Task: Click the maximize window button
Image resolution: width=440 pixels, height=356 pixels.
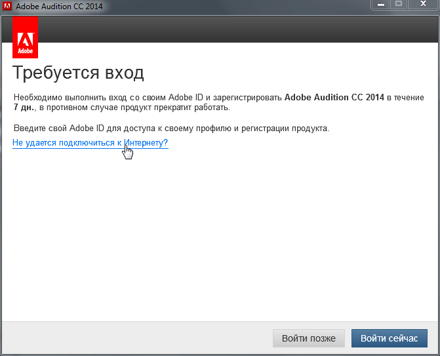Action: click(399, 5)
